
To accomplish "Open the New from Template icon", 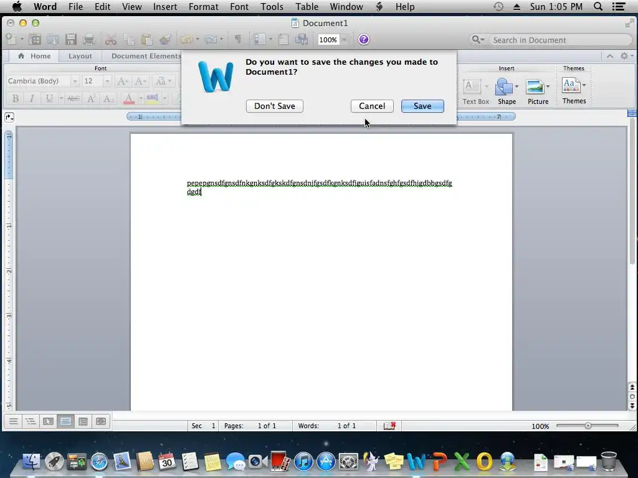I will 35,39.
